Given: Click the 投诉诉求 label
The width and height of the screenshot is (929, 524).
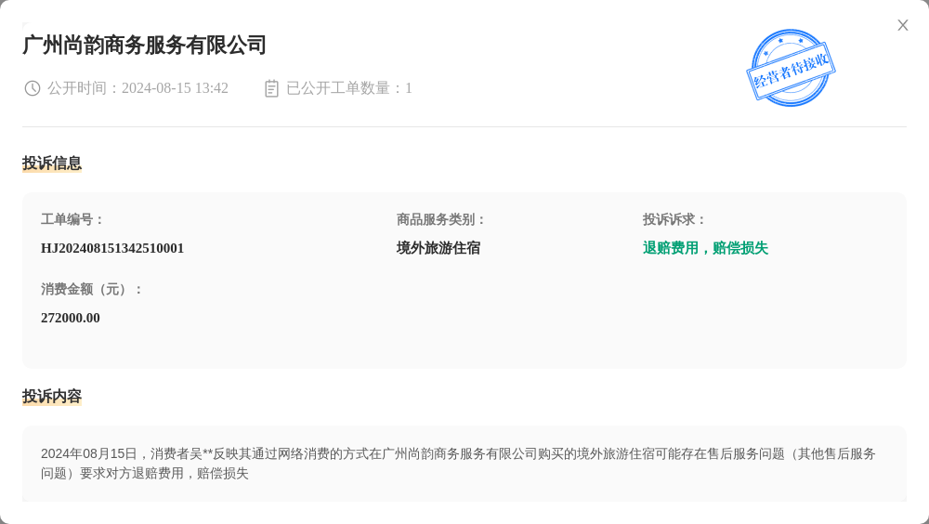Looking at the screenshot, I should (x=674, y=220).
